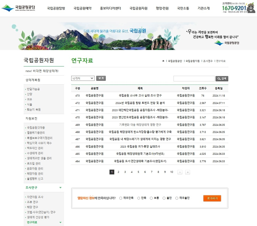Expand 연구자료 sidebar item chevron

[x=61, y=222]
